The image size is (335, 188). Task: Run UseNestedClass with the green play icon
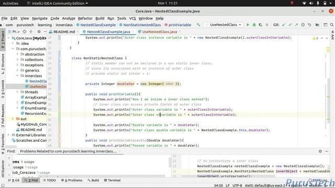click(248, 25)
